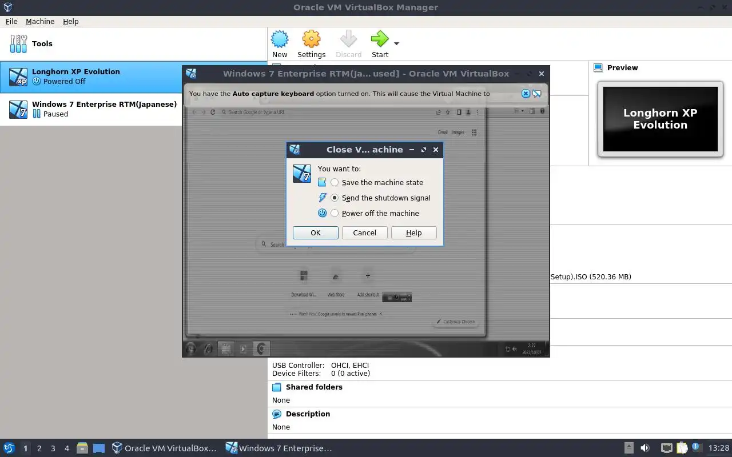Click the don't-show-again icon on notification
The height and width of the screenshot is (457, 732).
[x=537, y=94]
